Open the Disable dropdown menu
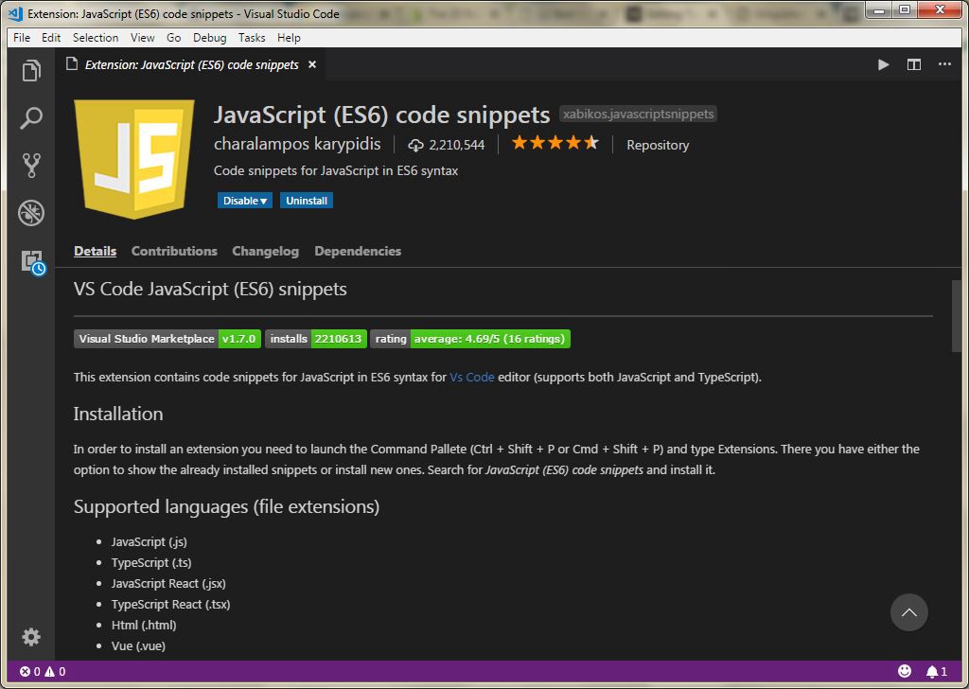The height and width of the screenshot is (689, 969). point(244,200)
